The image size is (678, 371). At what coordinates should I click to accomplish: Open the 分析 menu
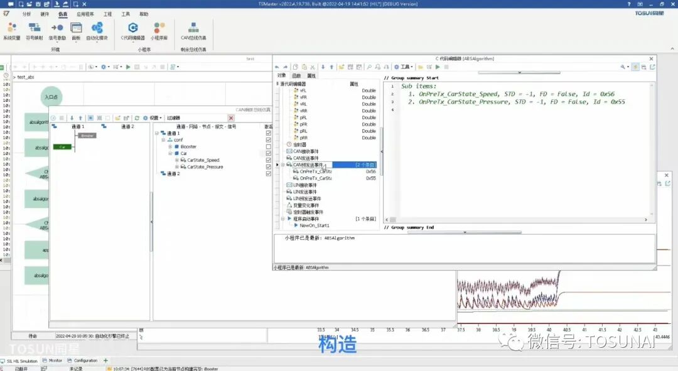[27, 14]
